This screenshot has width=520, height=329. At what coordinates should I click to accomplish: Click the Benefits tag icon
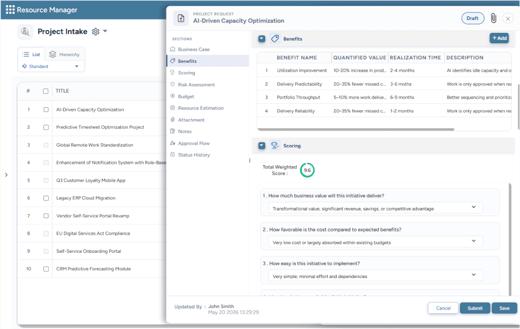275,39
